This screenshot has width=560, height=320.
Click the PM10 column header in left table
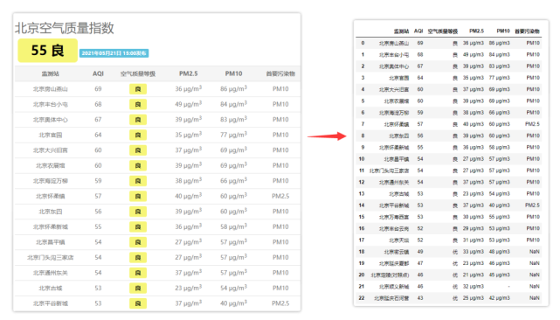[233, 73]
